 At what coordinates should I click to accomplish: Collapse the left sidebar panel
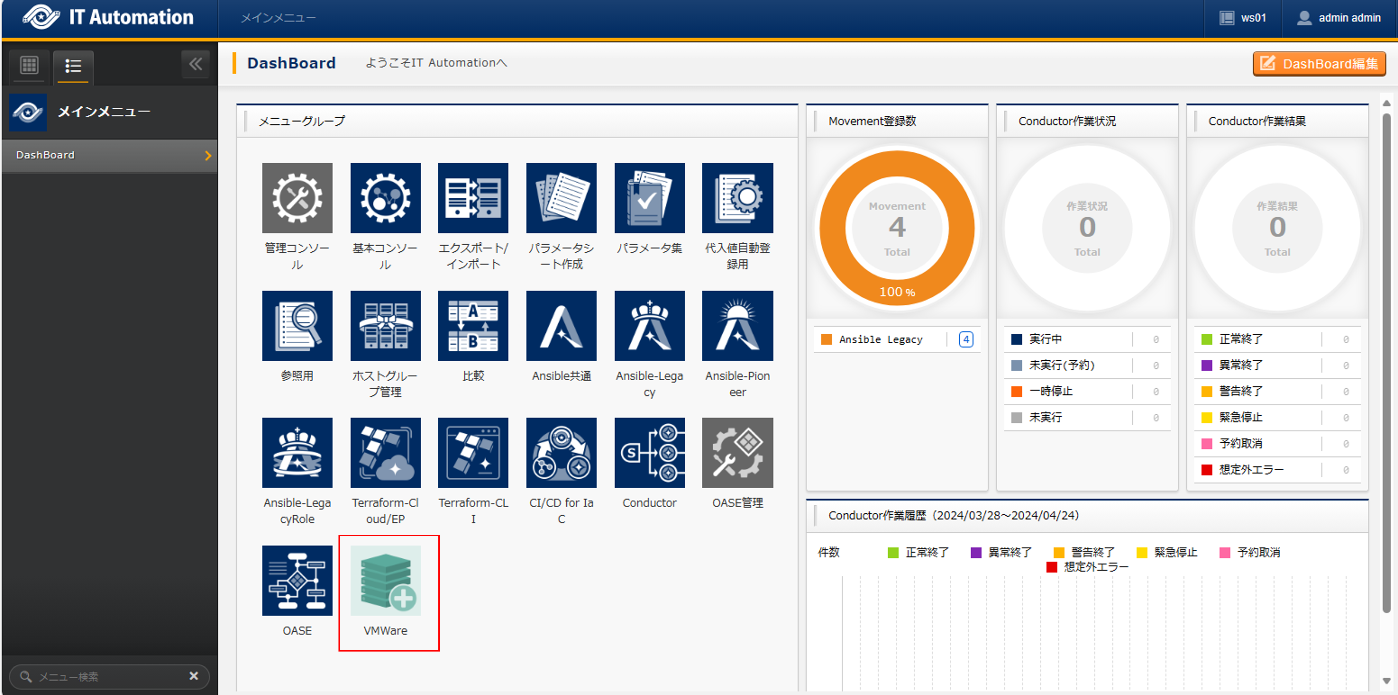195,64
